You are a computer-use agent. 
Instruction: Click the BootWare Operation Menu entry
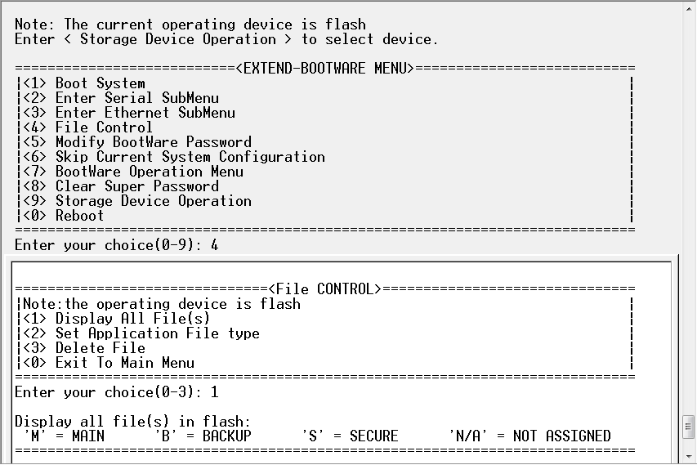coord(149,172)
